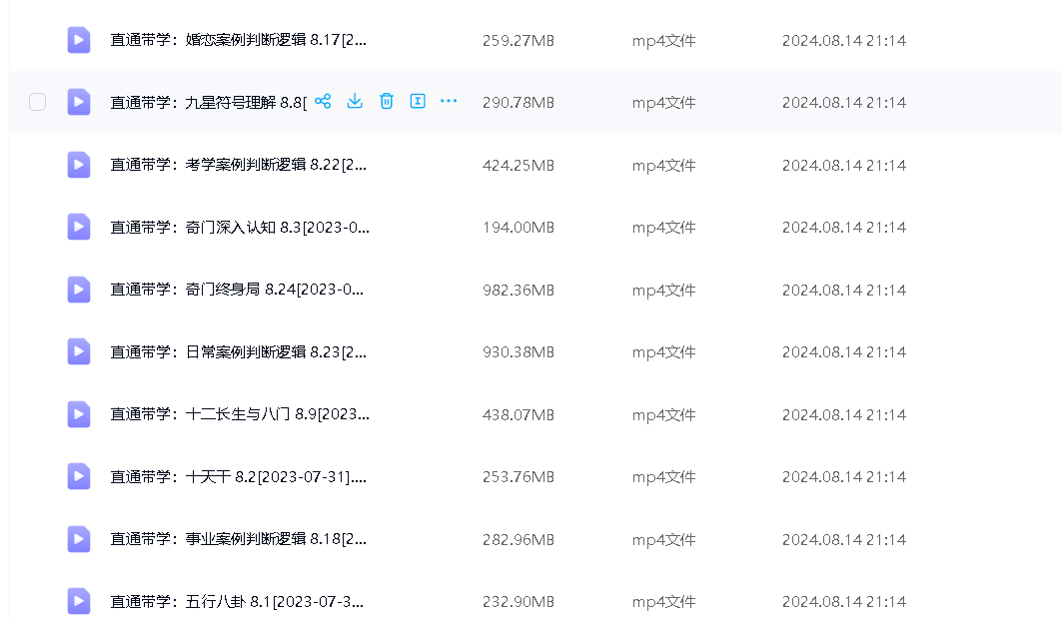Viewport: 1062px width, 617px height.
Task: Click video icon of 婚恋案例判断逻辑 8.17
Action: [x=79, y=40]
